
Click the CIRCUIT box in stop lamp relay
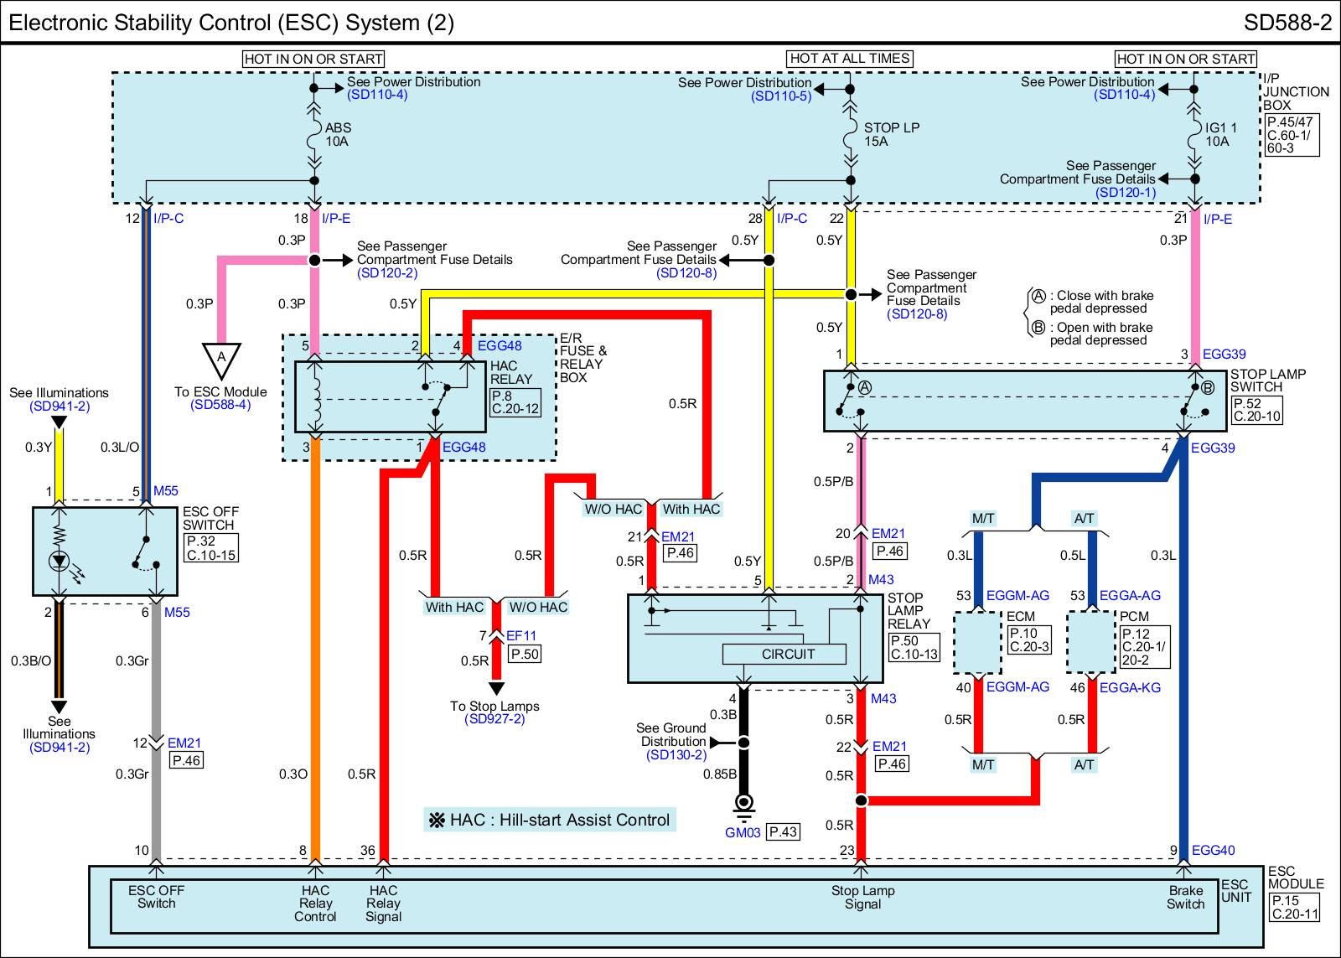[x=788, y=654]
